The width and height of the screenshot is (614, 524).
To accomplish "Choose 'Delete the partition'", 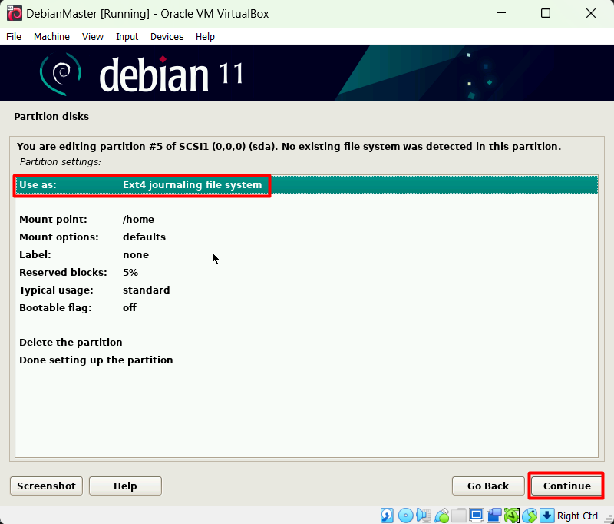I will [306, 342].
